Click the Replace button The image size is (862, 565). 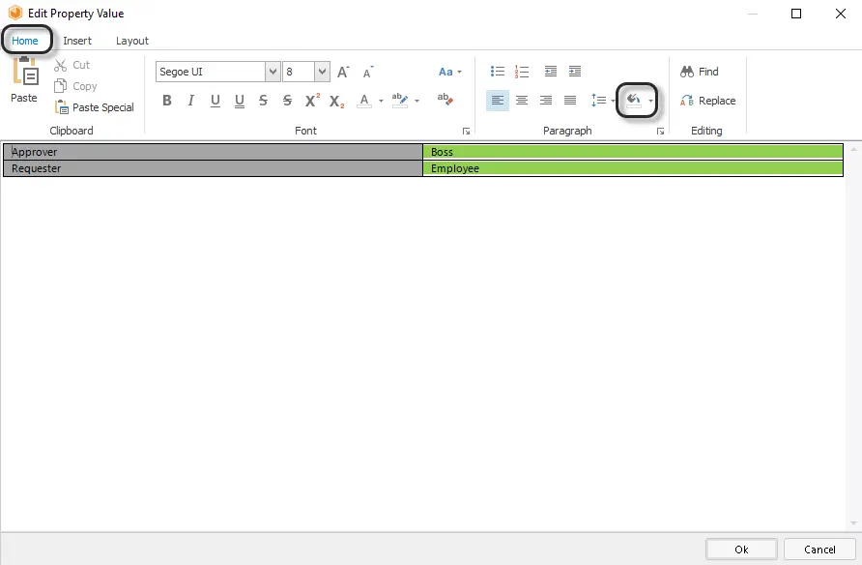tap(708, 101)
